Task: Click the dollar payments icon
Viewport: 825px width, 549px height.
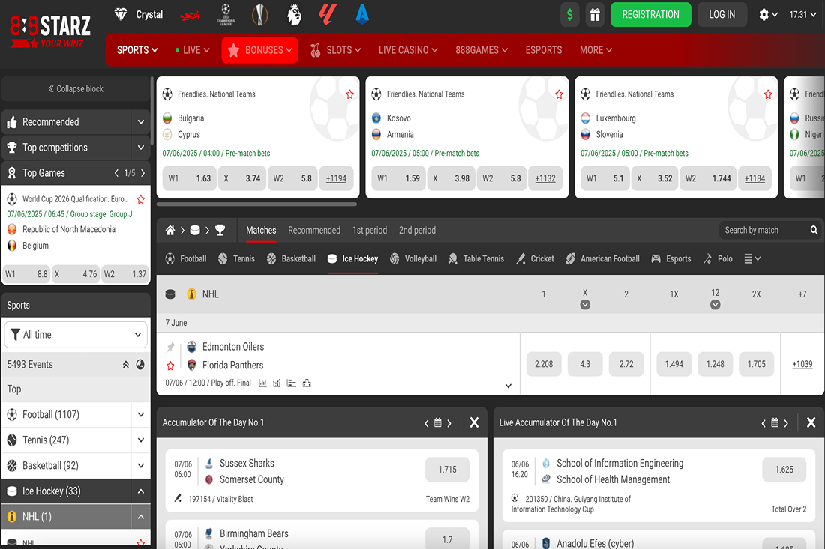Action: [x=570, y=15]
